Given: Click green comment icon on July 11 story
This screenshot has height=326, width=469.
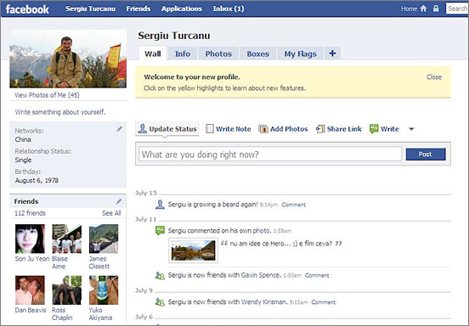Looking at the screenshot, I should (x=160, y=230).
